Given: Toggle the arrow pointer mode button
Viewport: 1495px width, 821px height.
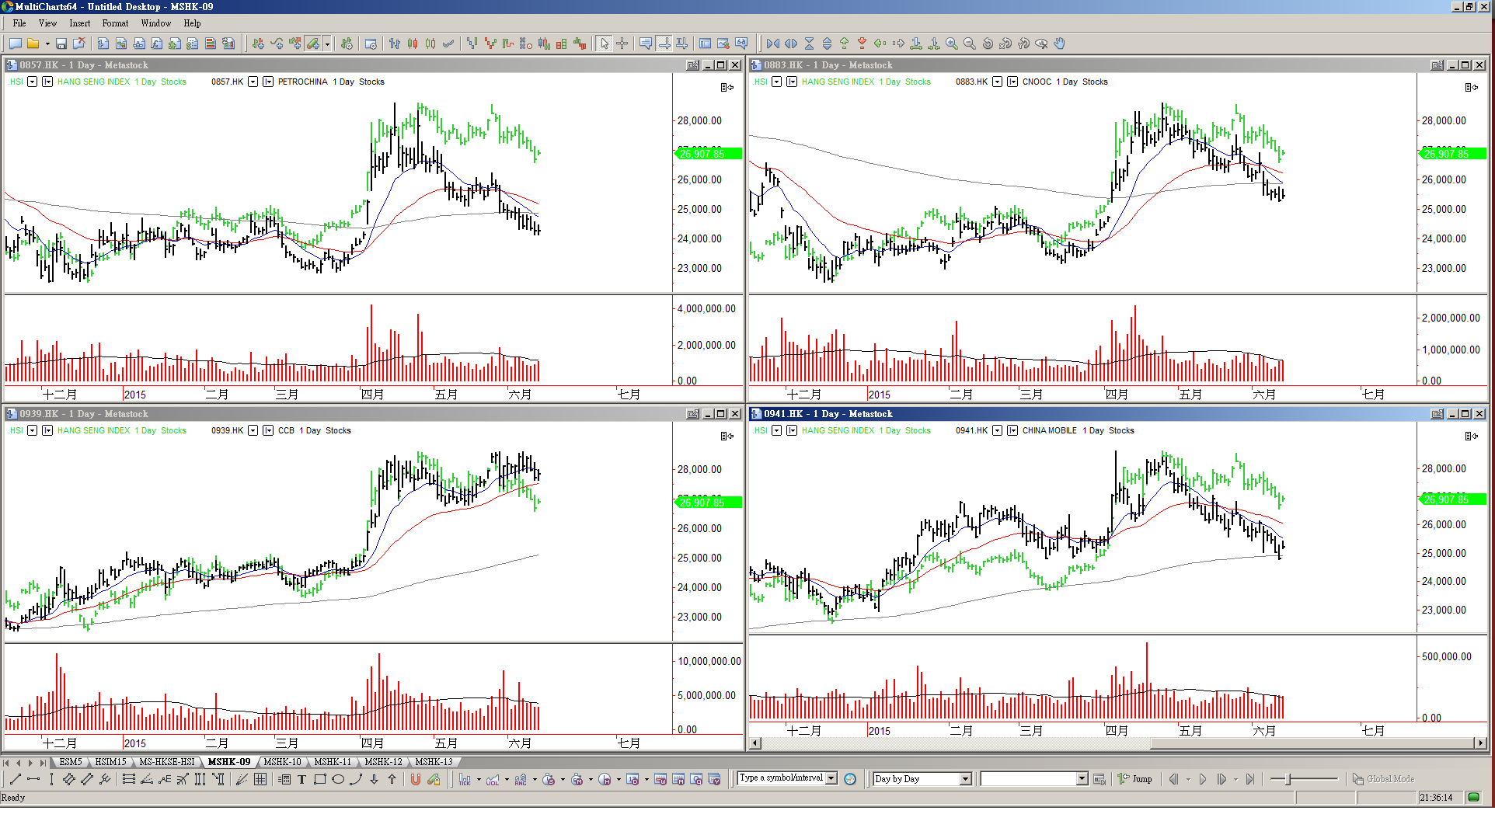Looking at the screenshot, I should (x=605, y=44).
